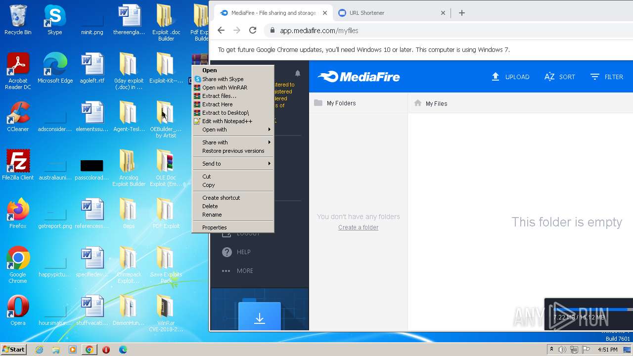Viewport: 633px width, 356px height.
Task: Open HELP in MediaFire sidebar
Action: [236, 252]
